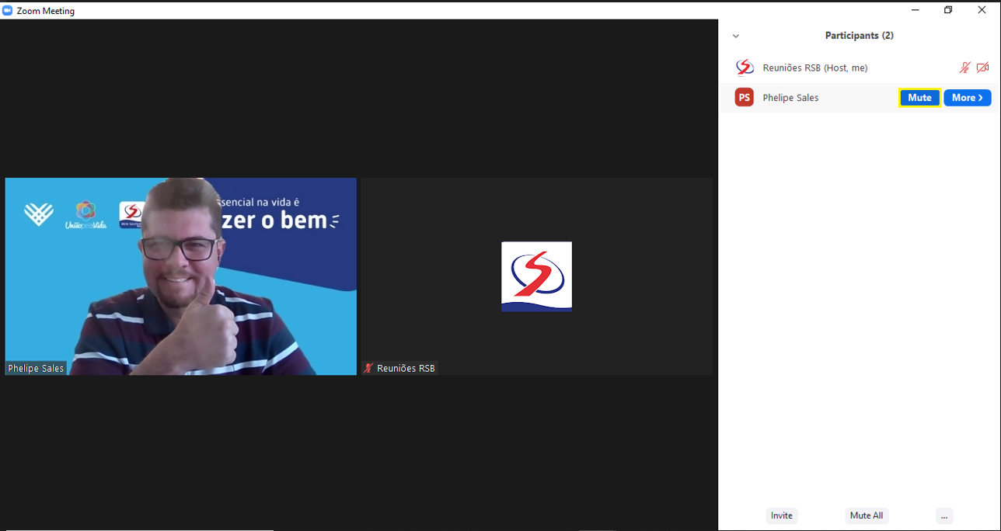Click the Phelipe Sales name label on video

pyautogui.click(x=36, y=368)
